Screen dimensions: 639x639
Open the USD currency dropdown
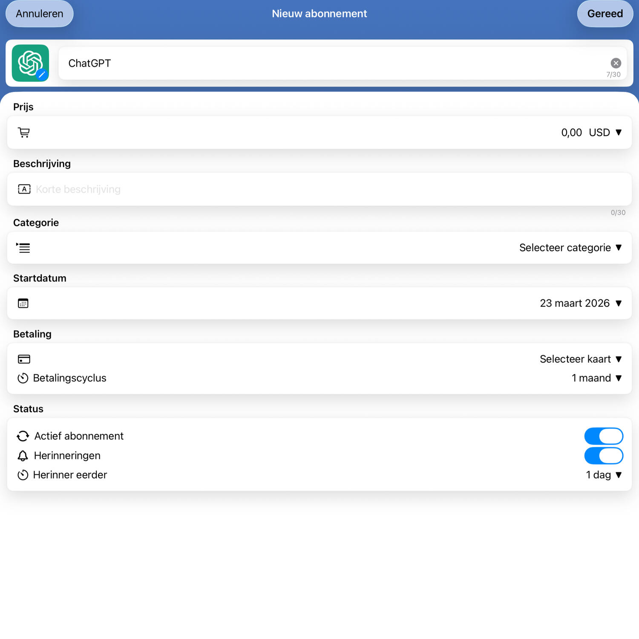click(x=605, y=133)
